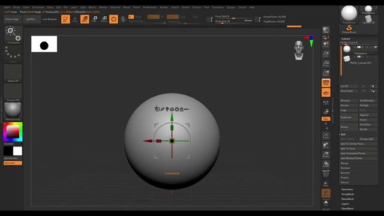Click the AAHalf icon
Image resolution: width=384 pixels, height=216 pixels.
pyautogui.click(x=326, y=73)
